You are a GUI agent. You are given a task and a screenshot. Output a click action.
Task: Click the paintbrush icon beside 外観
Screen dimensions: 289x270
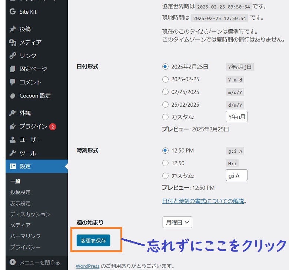point(13,113)
